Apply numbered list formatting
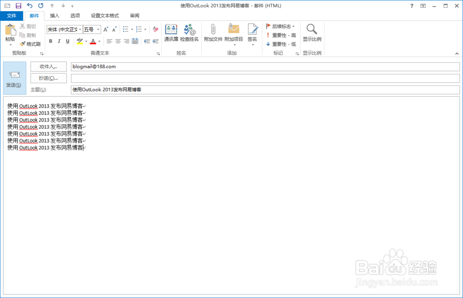 (x=139, y=29)
